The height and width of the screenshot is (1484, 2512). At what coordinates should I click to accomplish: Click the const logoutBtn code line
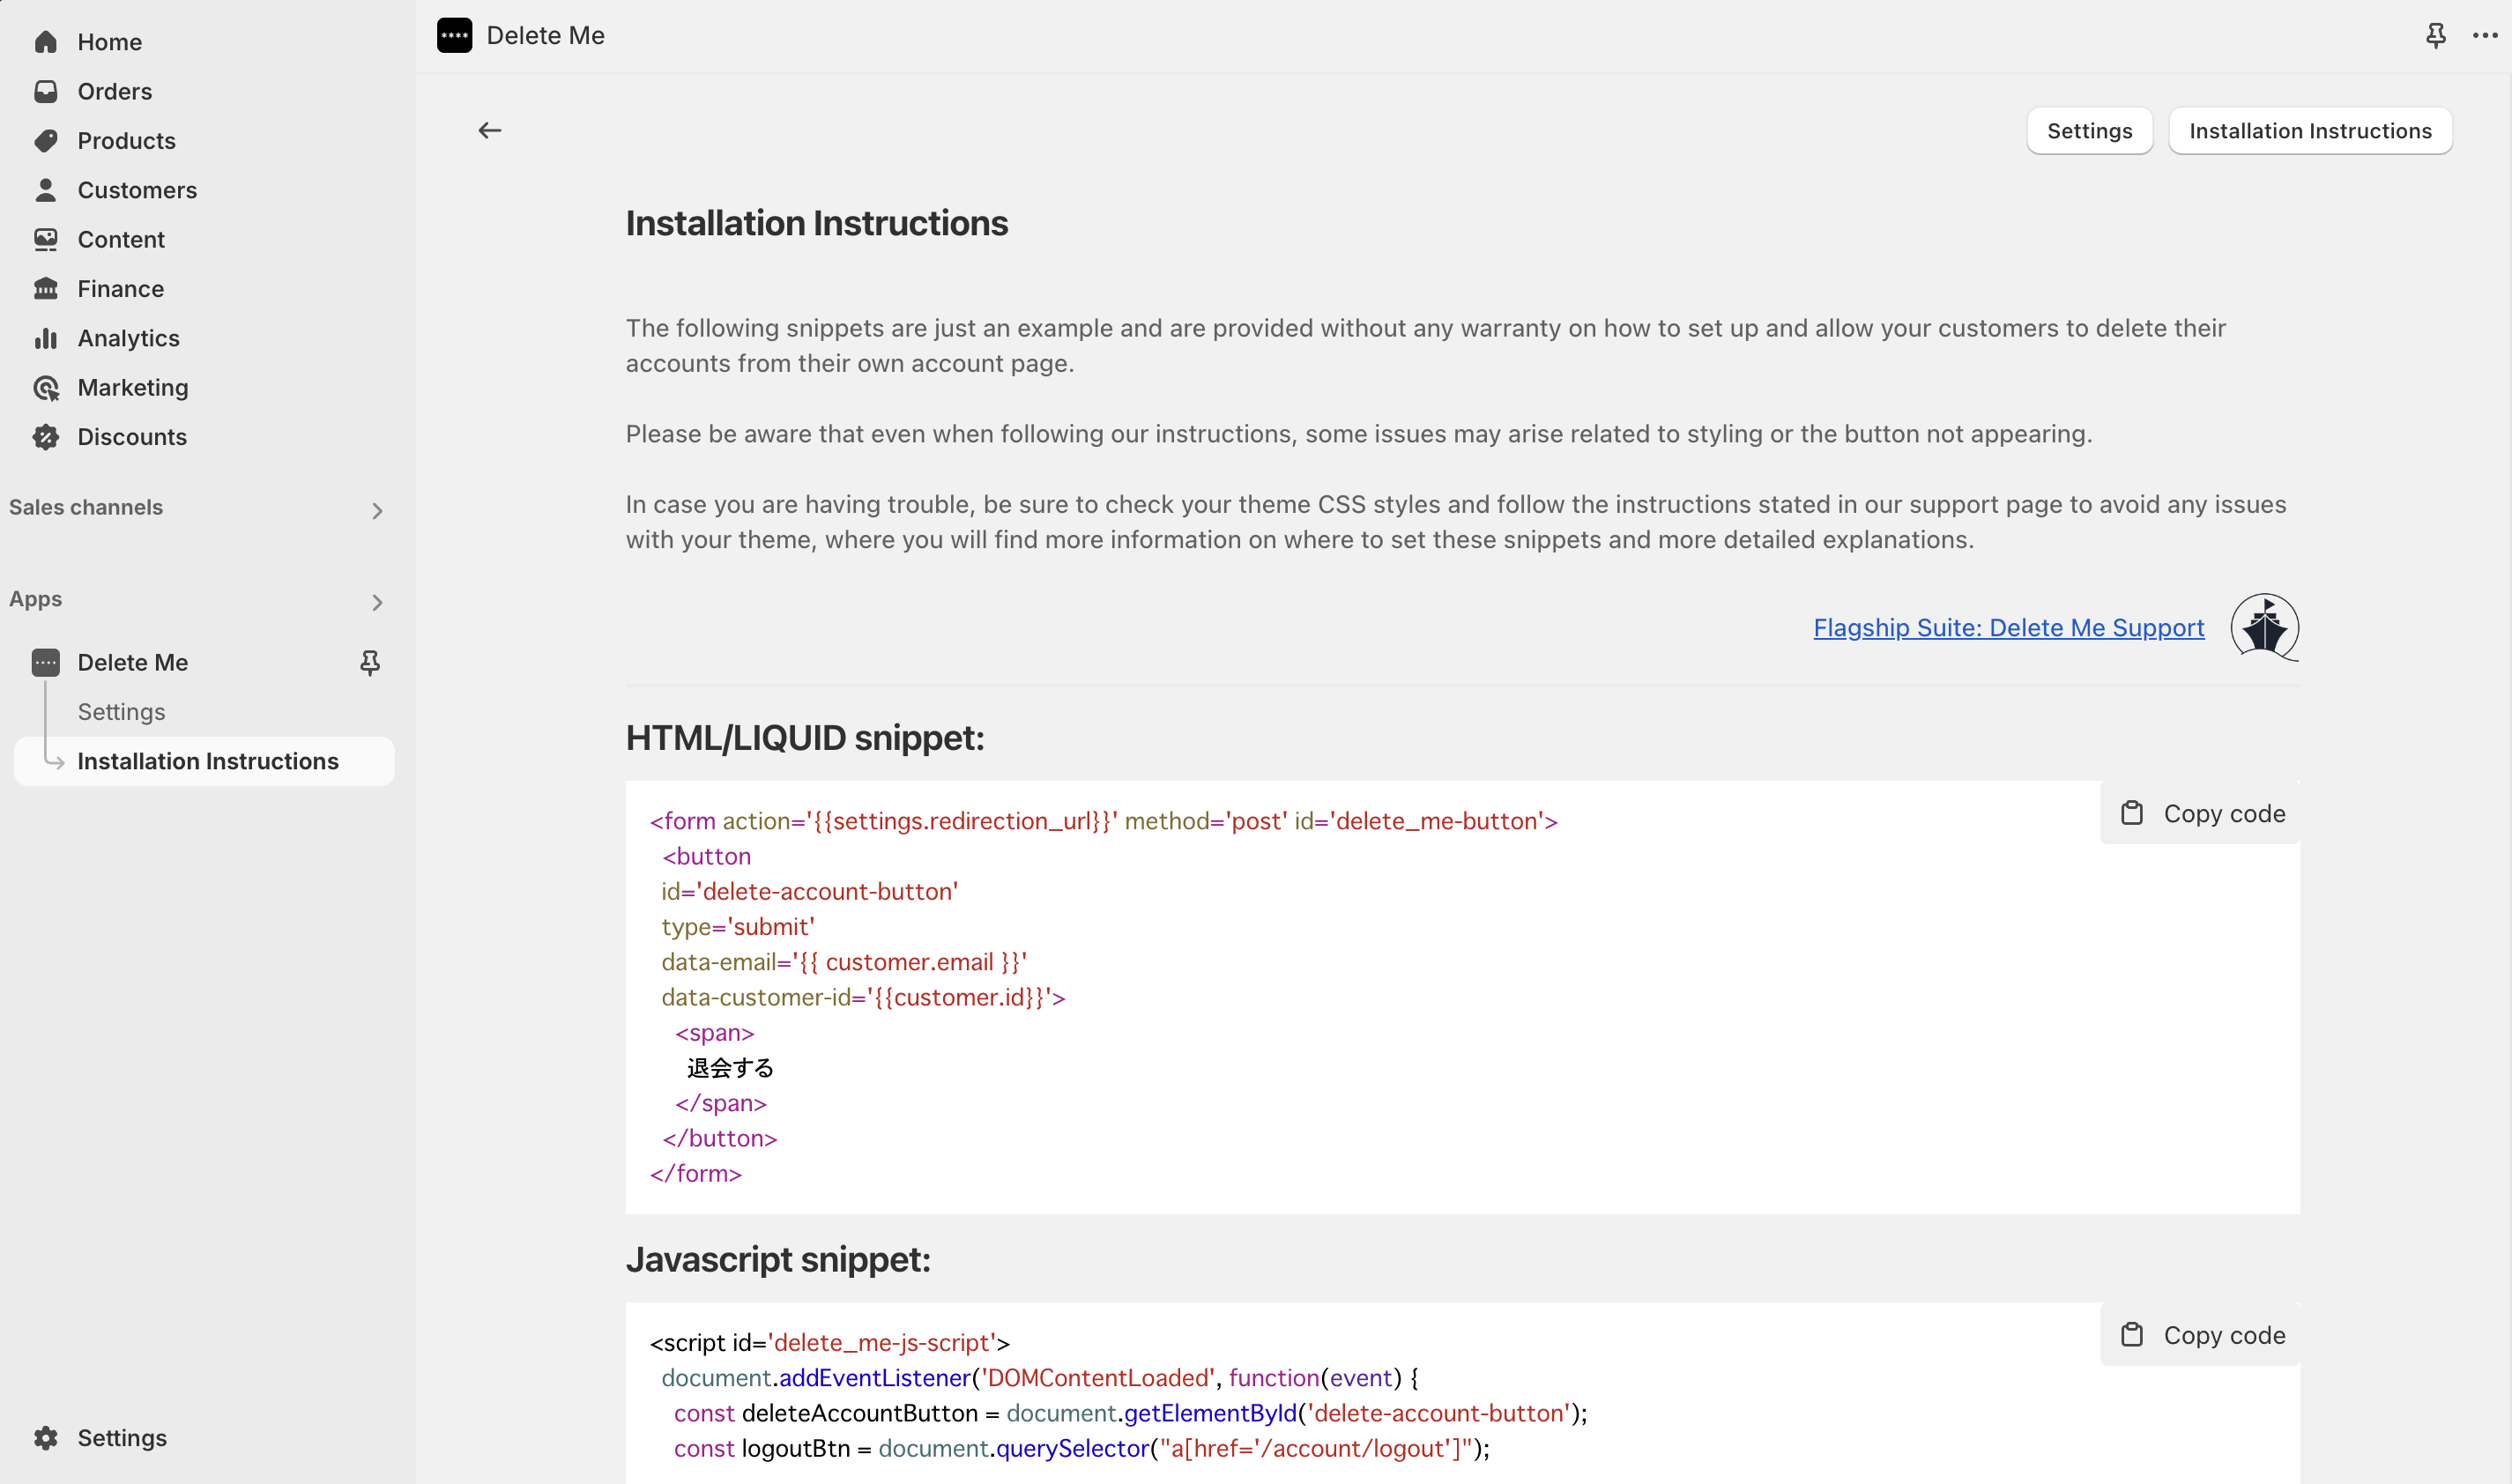point(1082,1448)
